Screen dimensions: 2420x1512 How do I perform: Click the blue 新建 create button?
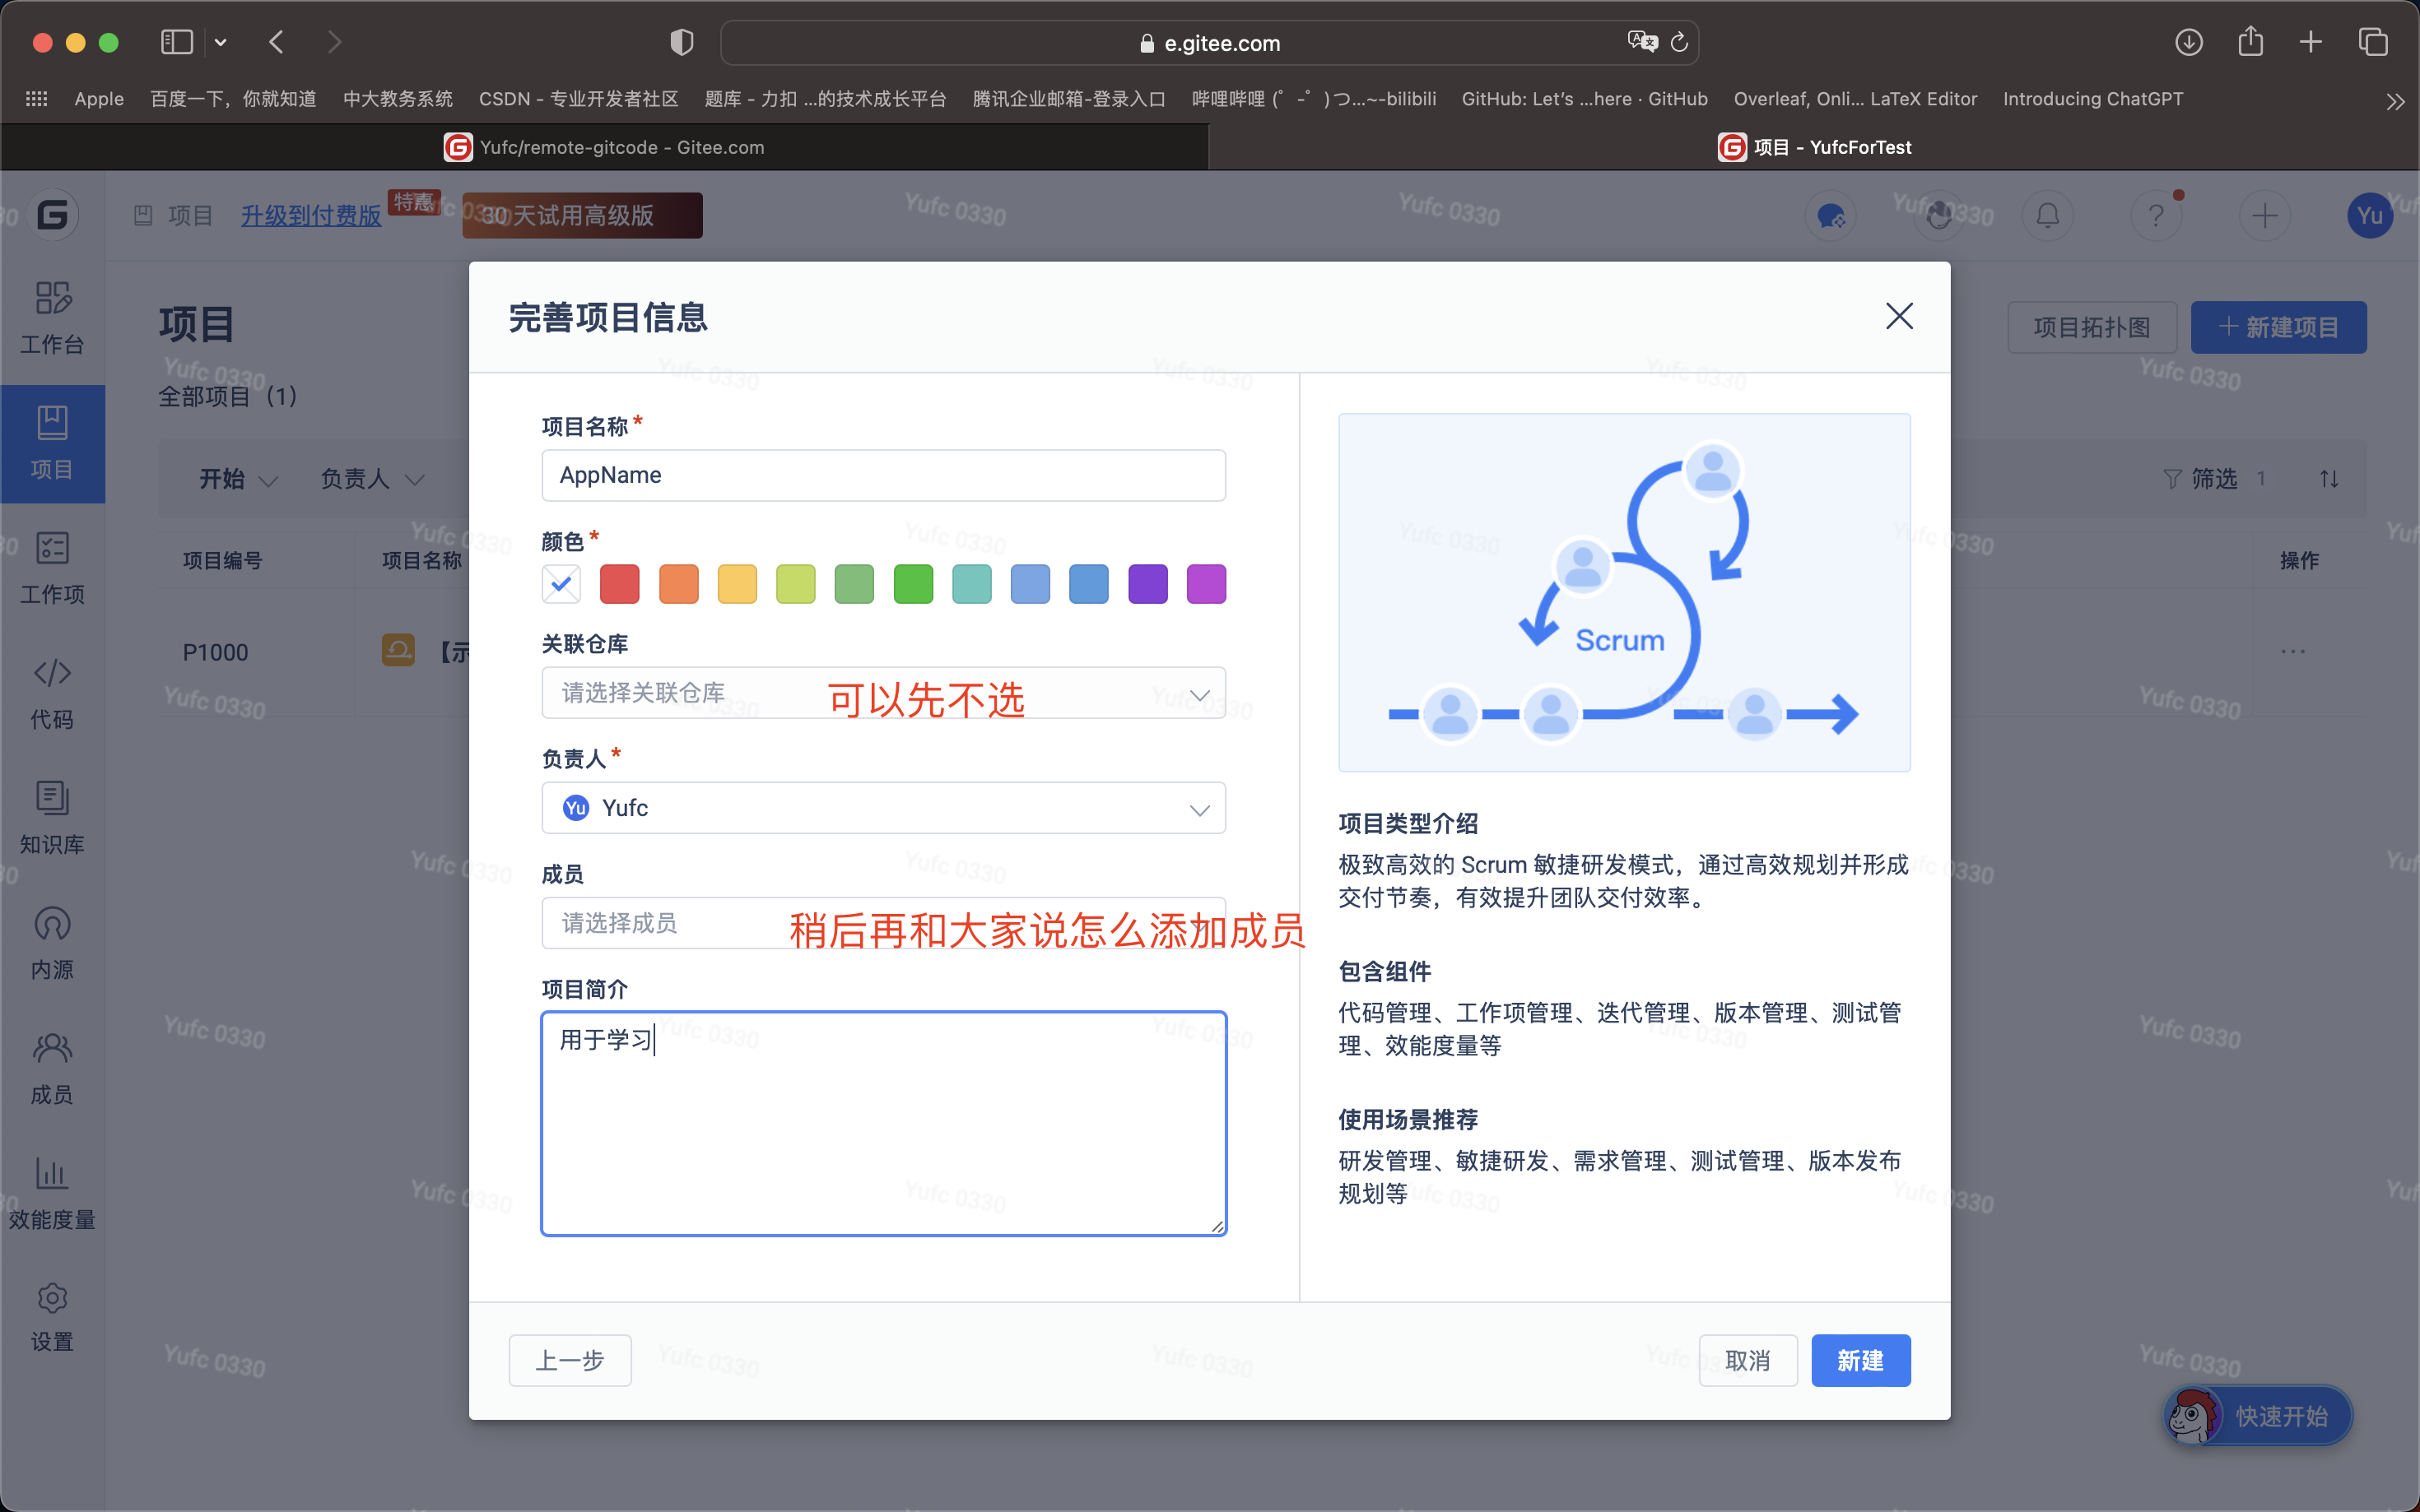pos(1859,1360)
